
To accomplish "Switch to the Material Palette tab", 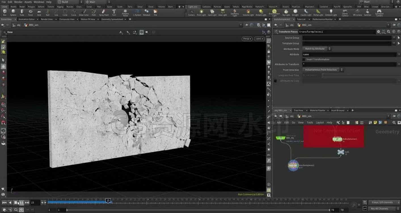I will (x=317, y=110).
